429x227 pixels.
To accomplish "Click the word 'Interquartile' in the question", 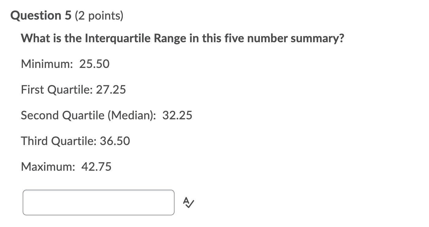I will [x=118, y=38].
